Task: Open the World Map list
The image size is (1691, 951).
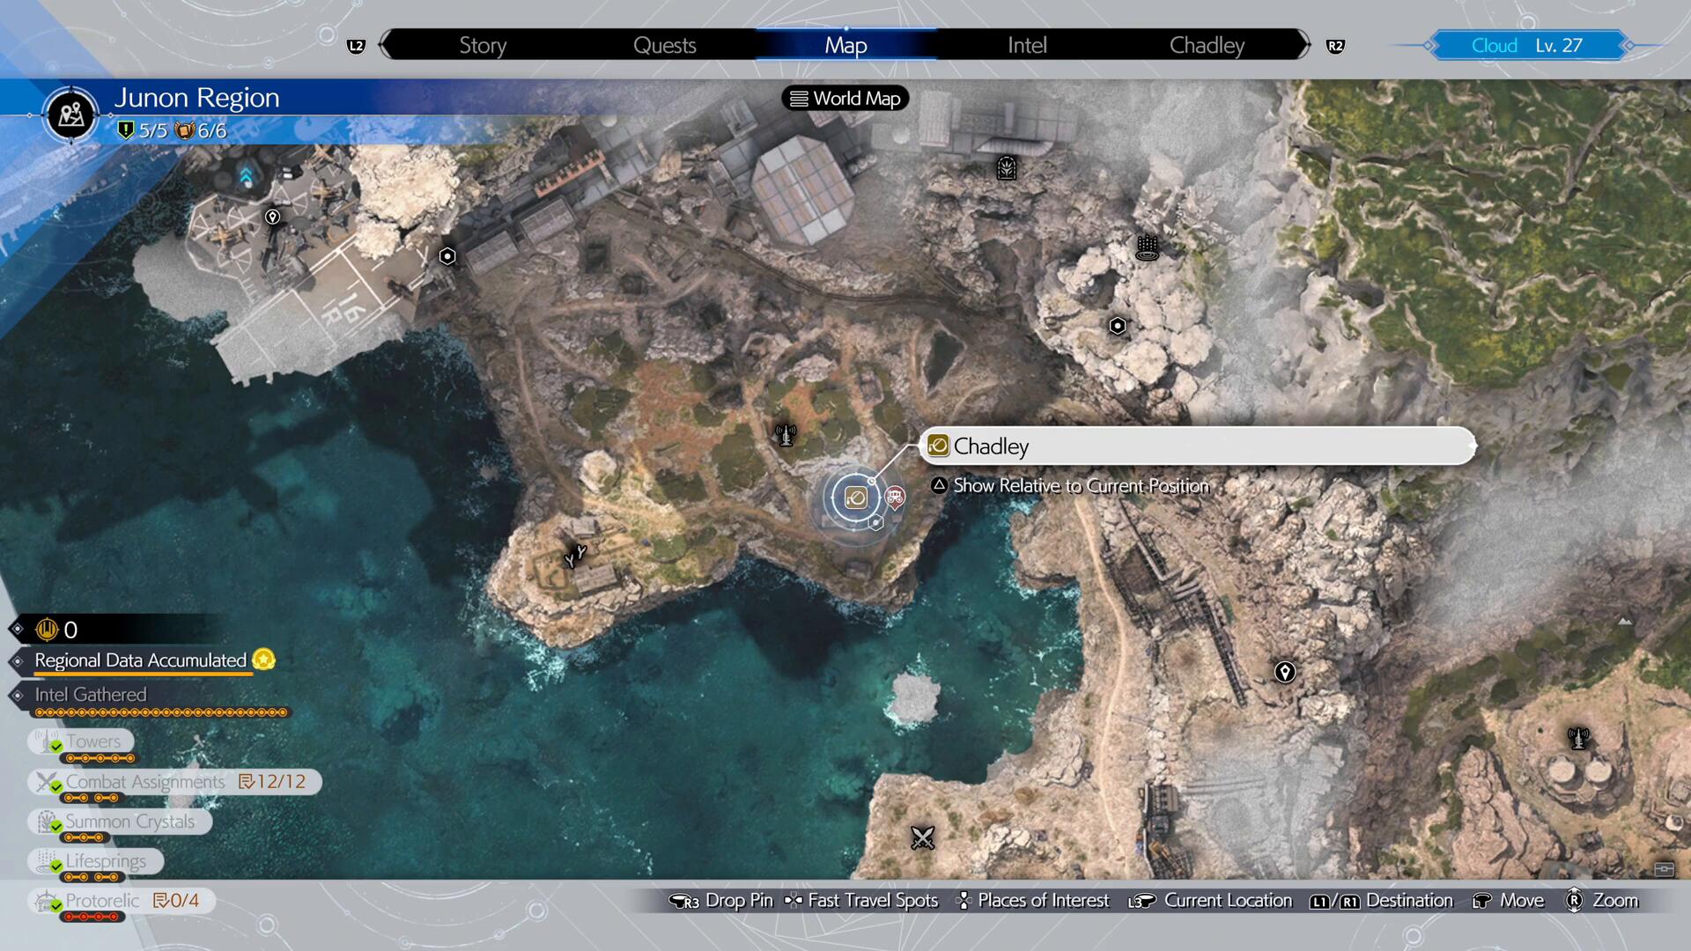Action: 845,99
